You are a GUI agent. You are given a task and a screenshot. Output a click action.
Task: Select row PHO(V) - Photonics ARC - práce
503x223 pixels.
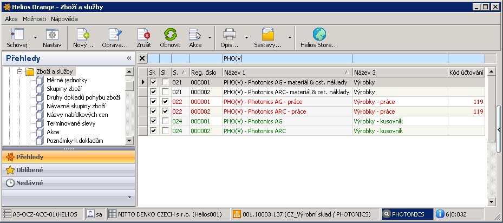[311, 111]
